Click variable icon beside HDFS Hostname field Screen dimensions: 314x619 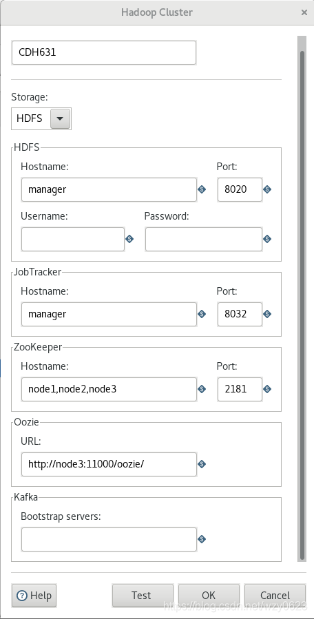tap(202, 189)
